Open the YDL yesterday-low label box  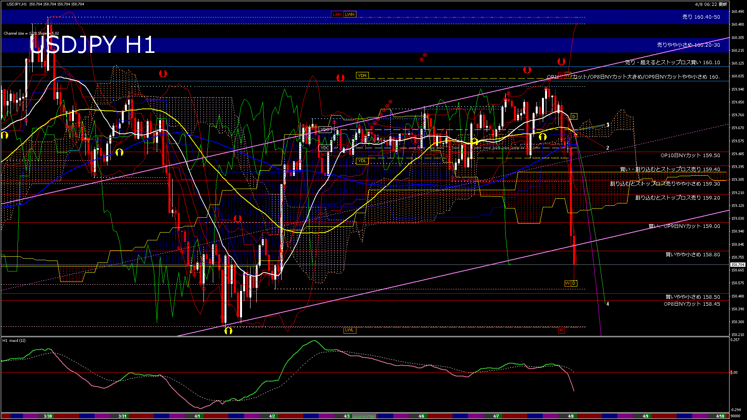pos(362,161)
